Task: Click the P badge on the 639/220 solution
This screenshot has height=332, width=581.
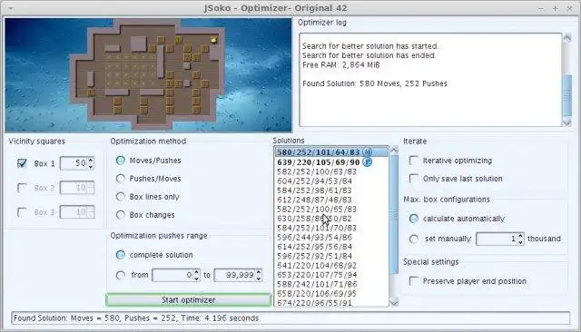Action: coord(367,162)
